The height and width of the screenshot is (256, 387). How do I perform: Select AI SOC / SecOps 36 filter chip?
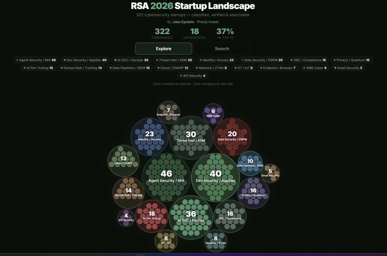[131, 60]
